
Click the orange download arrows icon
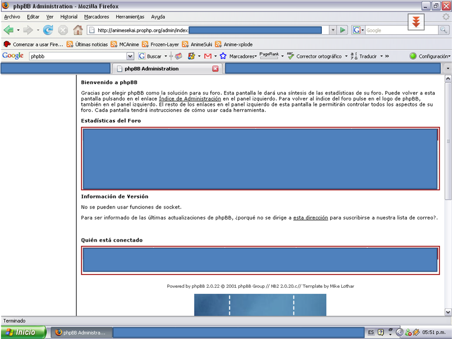tap(416, 22)
